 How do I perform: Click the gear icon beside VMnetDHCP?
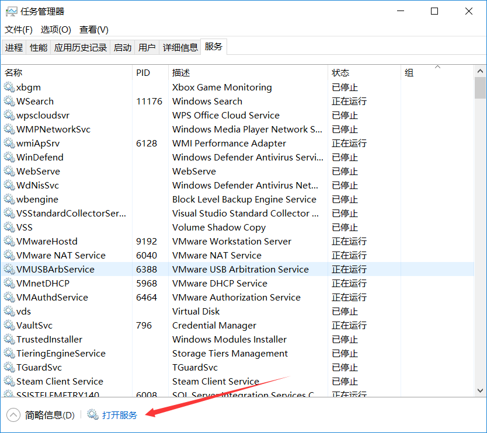(9, 284)
